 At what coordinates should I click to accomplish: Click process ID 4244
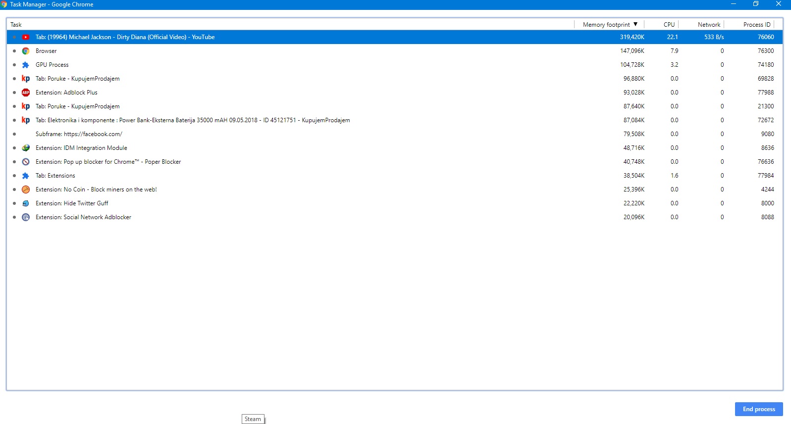click(768, 189)
